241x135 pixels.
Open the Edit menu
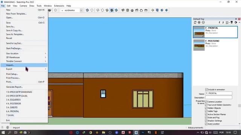point(9,6)
